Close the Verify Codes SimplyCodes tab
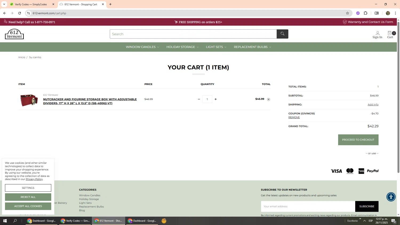The height and width of the screenshot is (225, 400). (53, 4)
